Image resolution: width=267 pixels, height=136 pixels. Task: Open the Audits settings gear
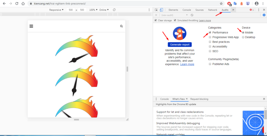(x=264, y=15)
